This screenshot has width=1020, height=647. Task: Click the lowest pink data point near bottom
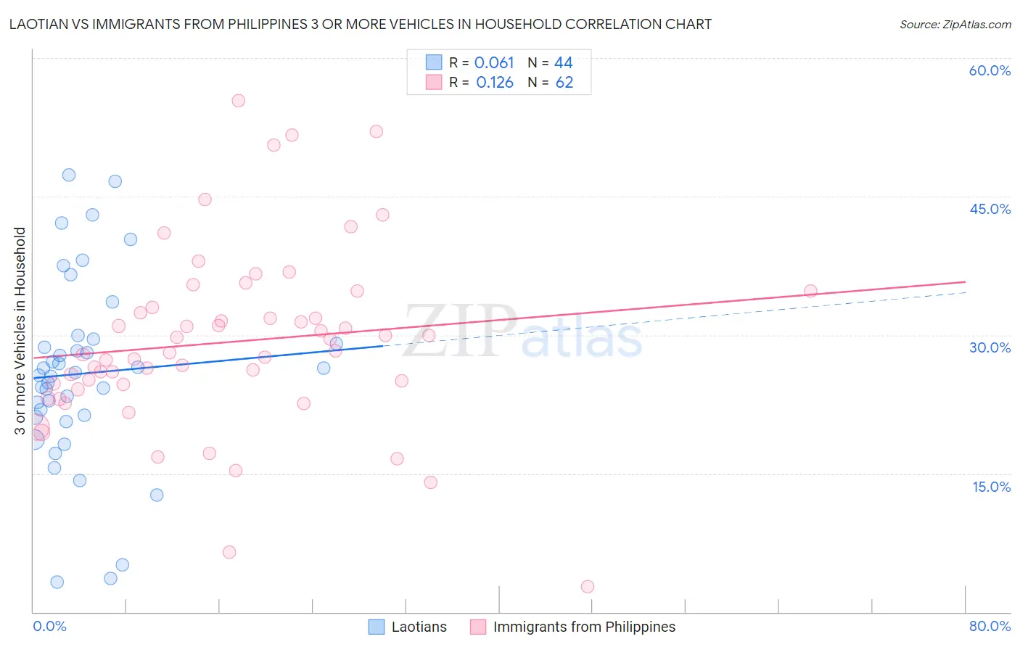588,586
